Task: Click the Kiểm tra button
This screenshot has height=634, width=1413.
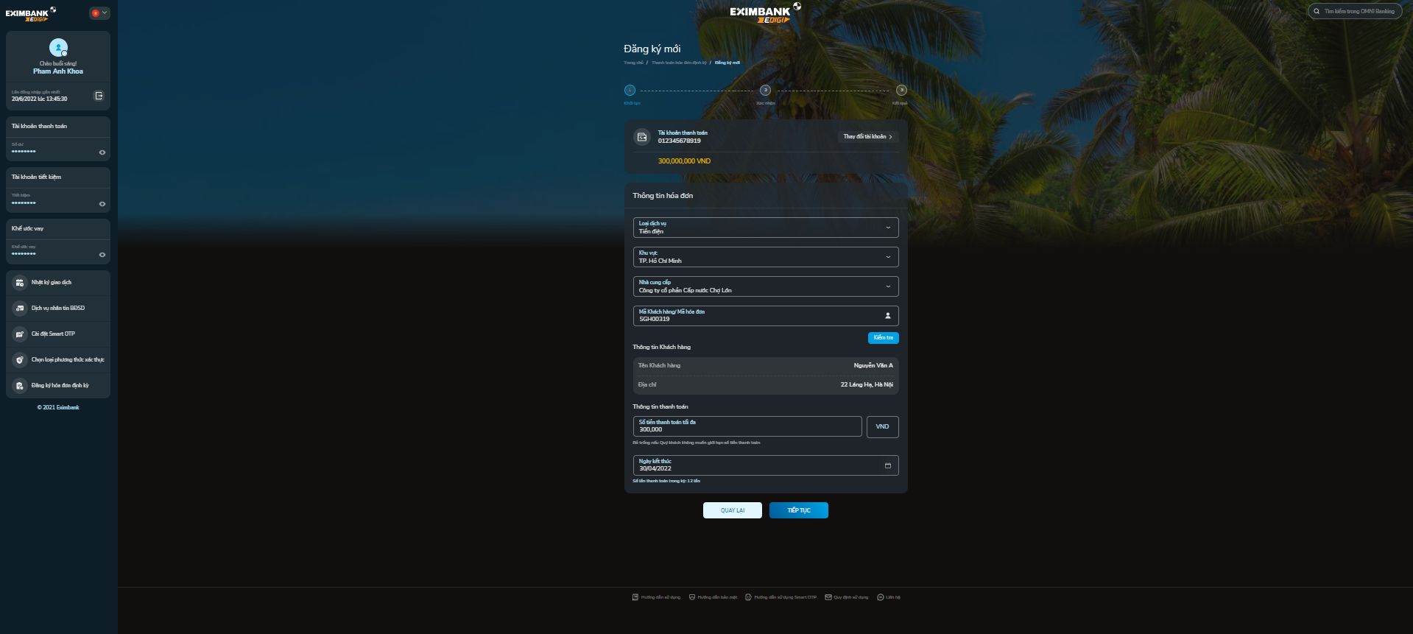Action: tap(883, 338)
